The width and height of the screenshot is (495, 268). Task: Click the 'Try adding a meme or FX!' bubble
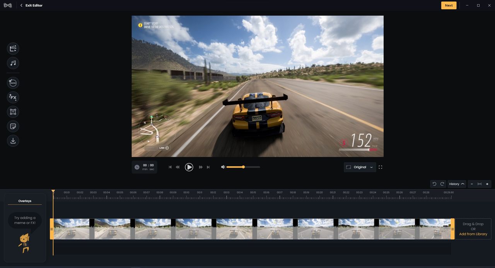coord(25,221)
